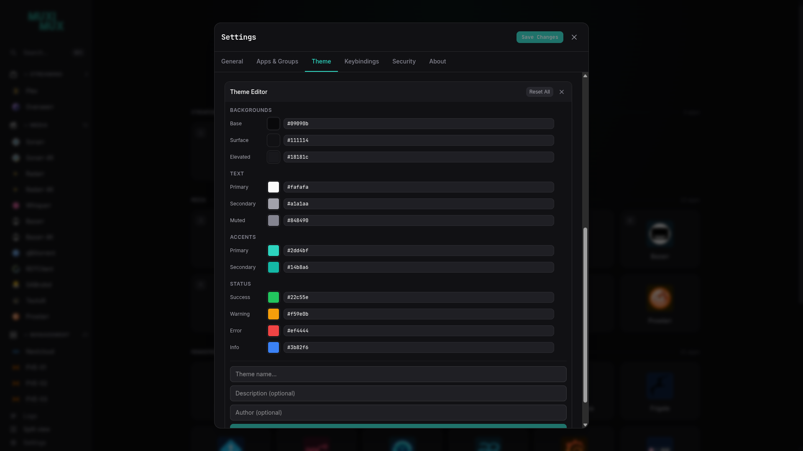
Task: Click scrollbar down arrow in settings
Action: [x=585, y=425]
